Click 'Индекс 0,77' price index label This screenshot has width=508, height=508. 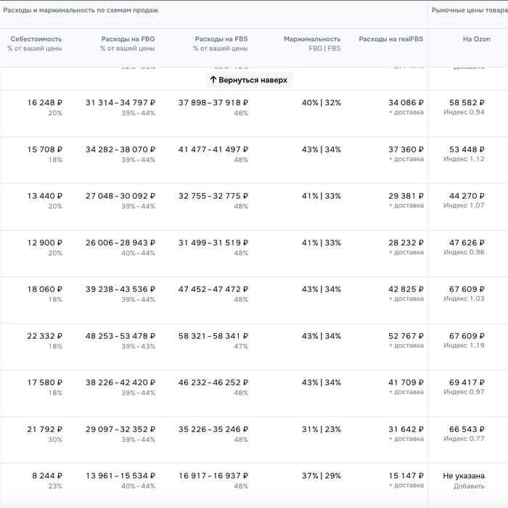[x=464, y=439]
